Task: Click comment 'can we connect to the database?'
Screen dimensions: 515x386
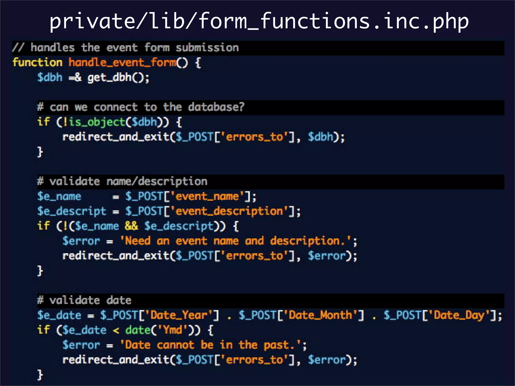Action: click(141, 107)
